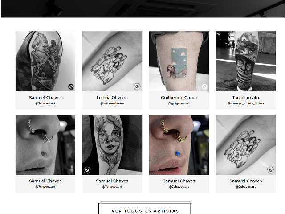
Task: Open the woman's face sketch tattoo image
Action: (112, 145)
